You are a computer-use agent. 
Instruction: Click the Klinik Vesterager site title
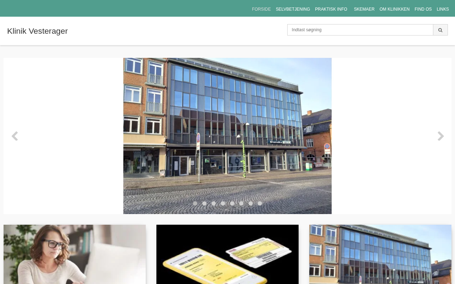click(x=37, y=31)
